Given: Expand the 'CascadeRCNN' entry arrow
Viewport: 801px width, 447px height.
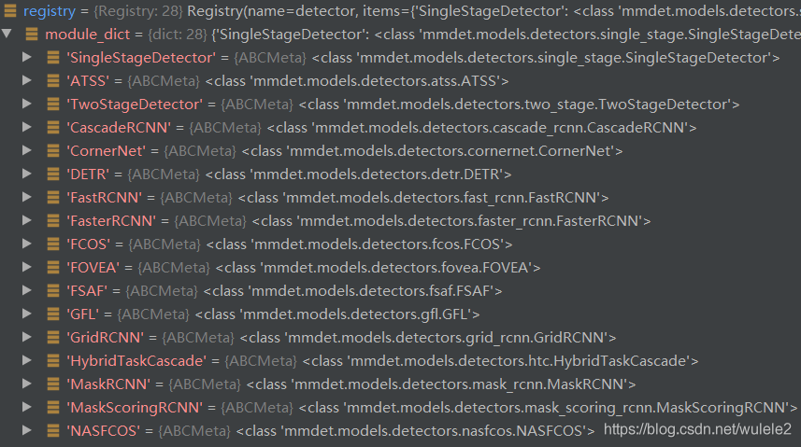Looking at the screenshot, I should [27, 127].
